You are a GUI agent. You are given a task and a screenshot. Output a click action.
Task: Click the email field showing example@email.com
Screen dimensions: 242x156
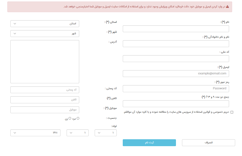coord(176,74)
